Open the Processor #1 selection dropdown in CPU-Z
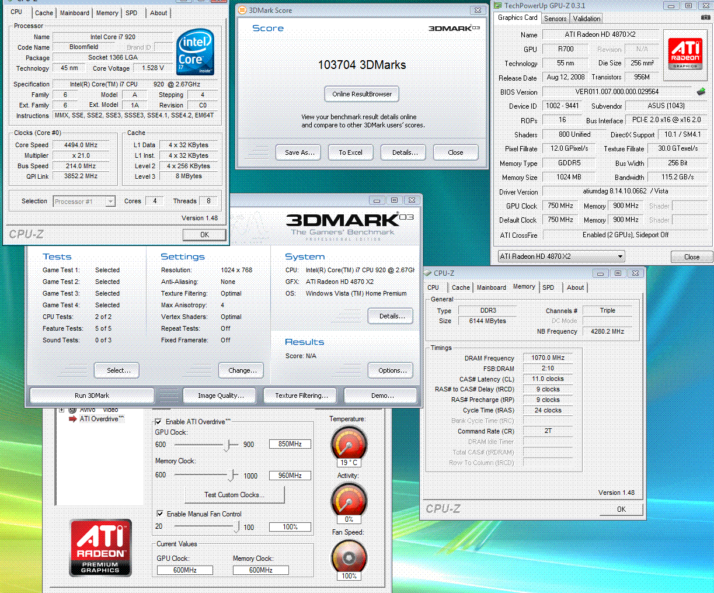Image resolution: width=714 pixels, height=593 pixels. pos(110,202)
